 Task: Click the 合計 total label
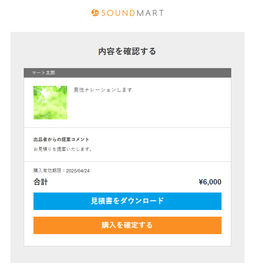(x=41, y=182)
